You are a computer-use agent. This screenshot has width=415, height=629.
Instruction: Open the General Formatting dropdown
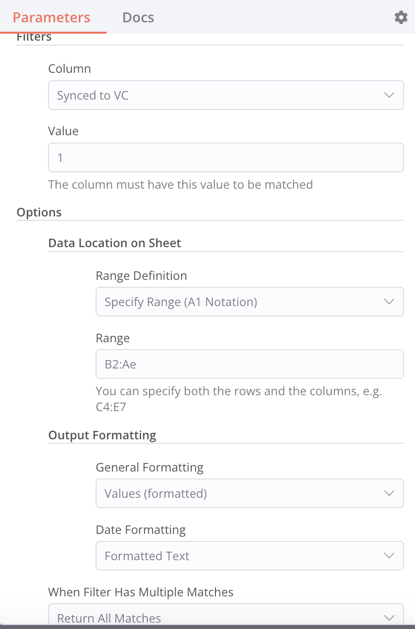(243, 493)
